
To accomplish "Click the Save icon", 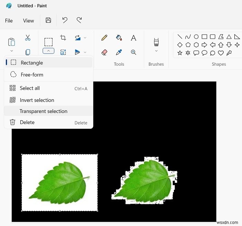I will click(x=48, y=20).
